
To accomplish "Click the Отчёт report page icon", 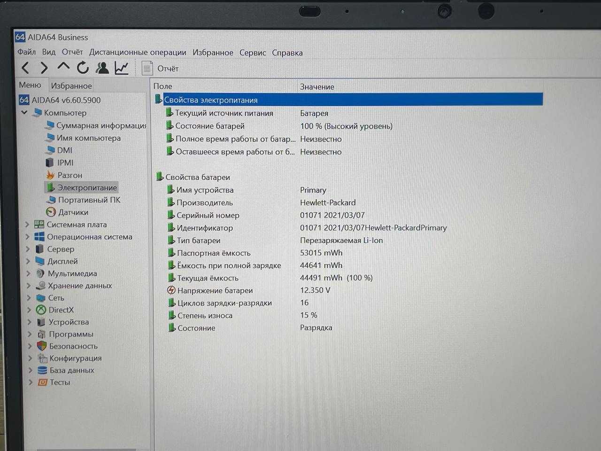I will tap(147, 68).
